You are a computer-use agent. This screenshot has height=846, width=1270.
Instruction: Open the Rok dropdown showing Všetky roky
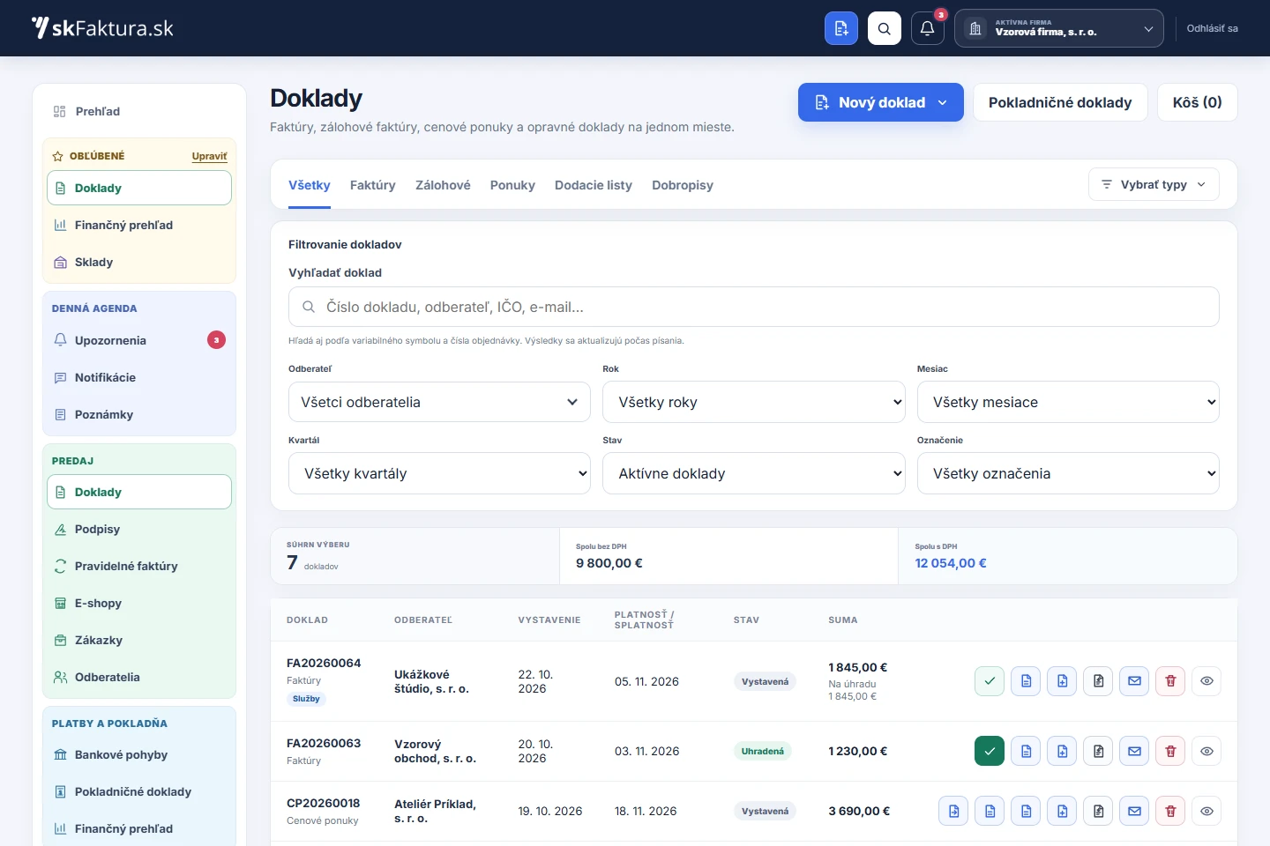(754, 402)
